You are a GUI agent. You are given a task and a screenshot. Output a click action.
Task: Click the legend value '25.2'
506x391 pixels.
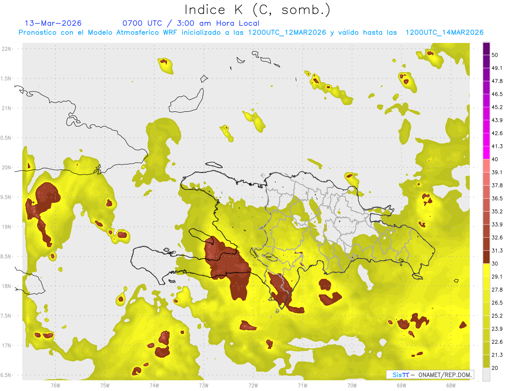497,315
